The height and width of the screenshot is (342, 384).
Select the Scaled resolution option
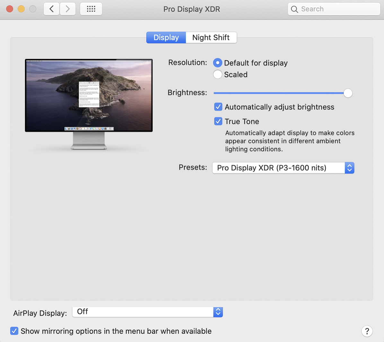[x=217, y=74]
